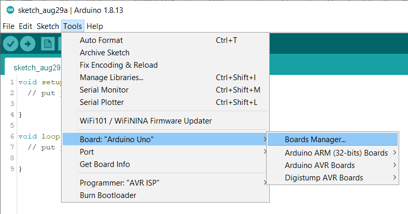
Task: Select WiFi101 / WiFiNINA Firmware Updater
Action: [145, 121]
